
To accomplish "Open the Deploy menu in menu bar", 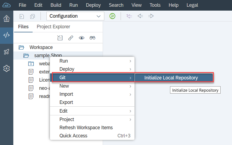I will 93,5.
